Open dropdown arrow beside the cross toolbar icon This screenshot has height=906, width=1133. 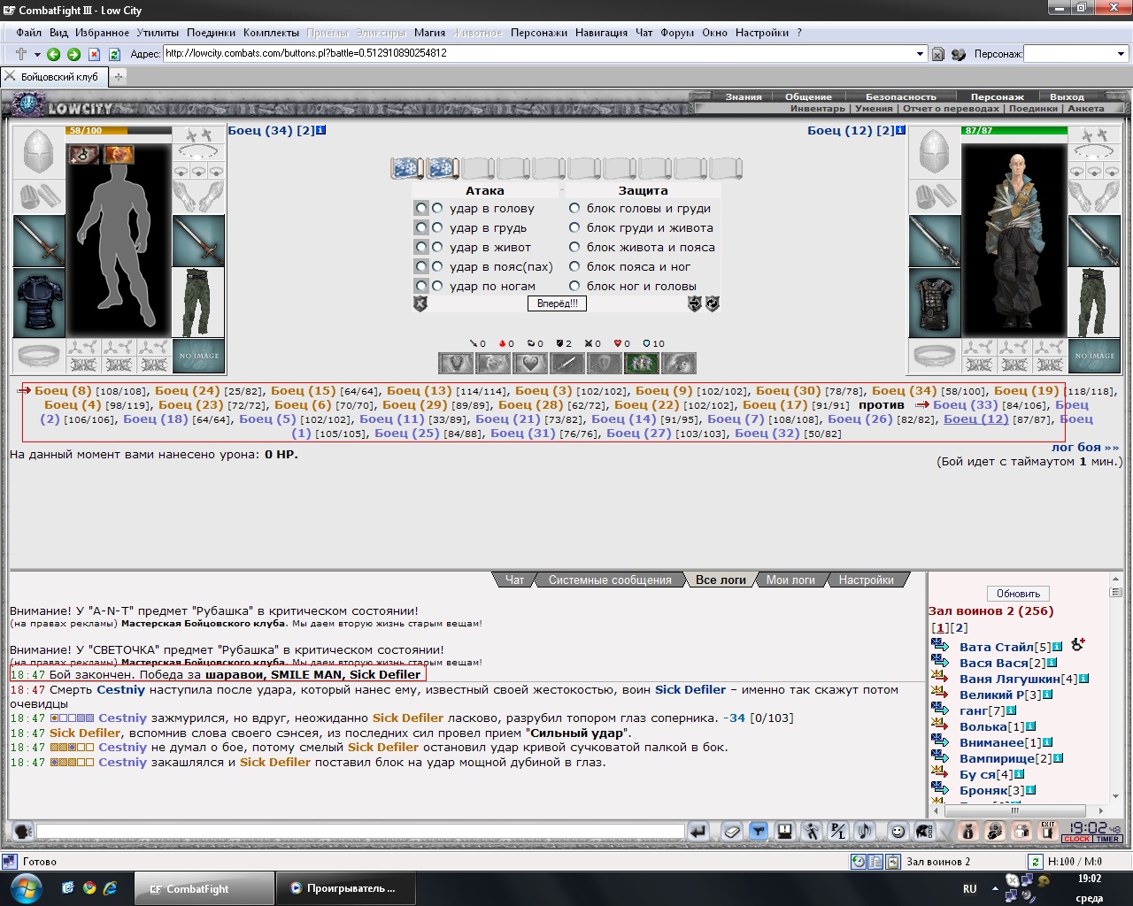37,54
